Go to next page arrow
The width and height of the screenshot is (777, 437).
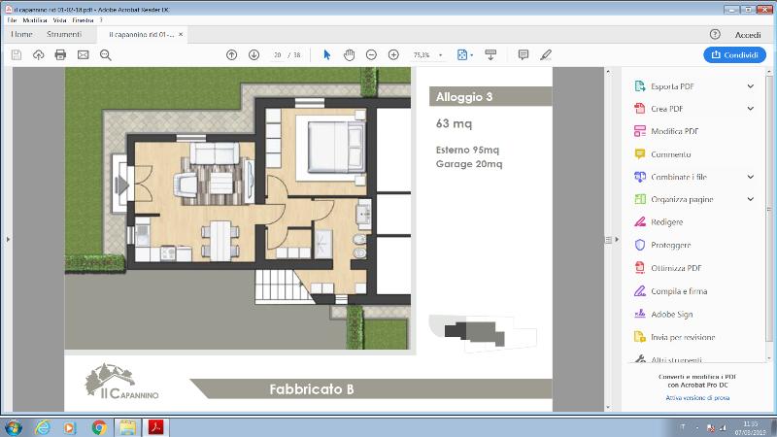tap(253, 55)
